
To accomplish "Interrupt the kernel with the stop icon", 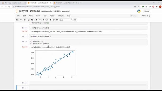I will click(x=50, y=20).
